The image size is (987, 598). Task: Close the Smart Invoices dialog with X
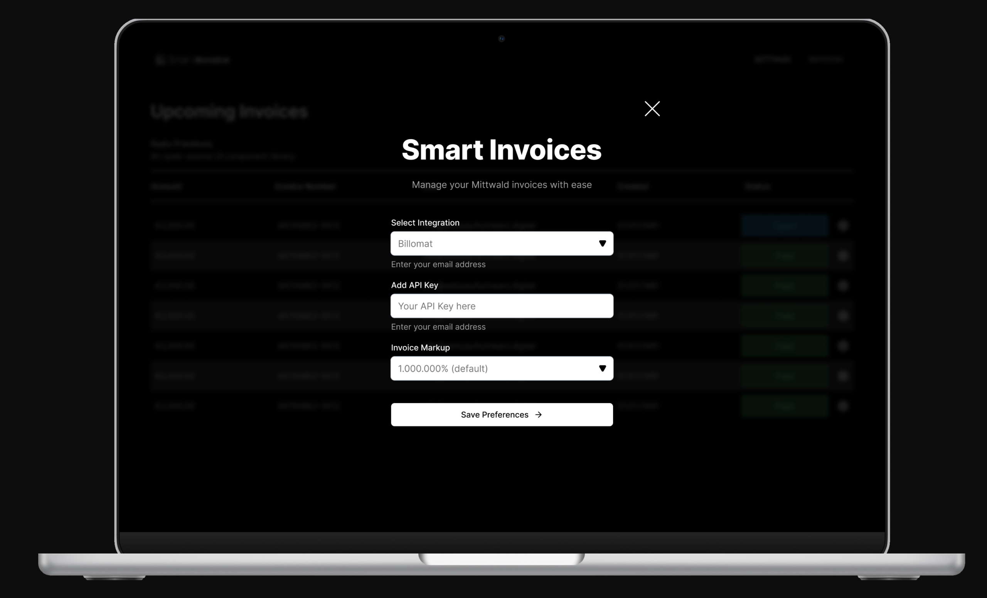click(x=652, y=109)
